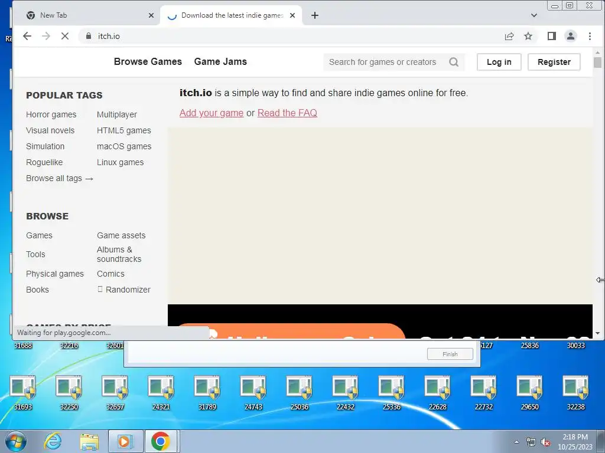Click the muted volume tray icon
This screenshot has height=453, width=605.
coord(545,442)
